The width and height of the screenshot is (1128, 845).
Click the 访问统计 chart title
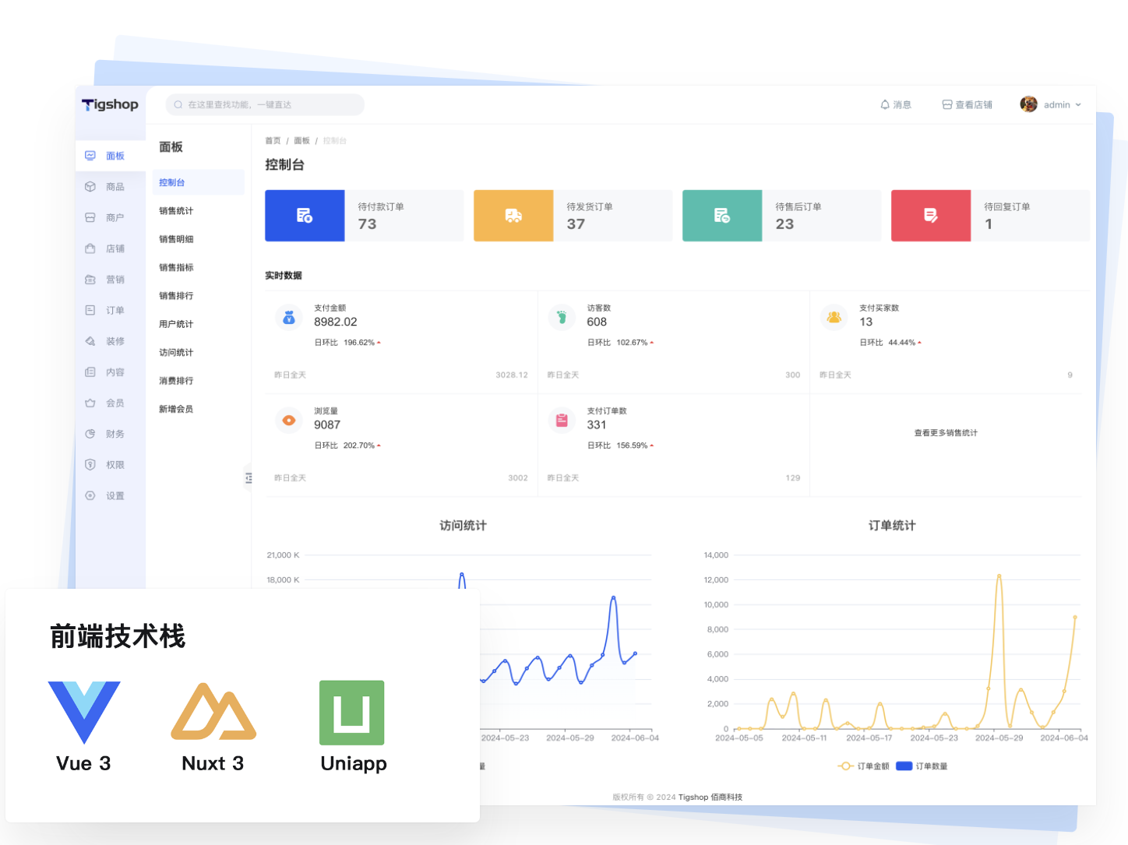(x=463, y=526)
